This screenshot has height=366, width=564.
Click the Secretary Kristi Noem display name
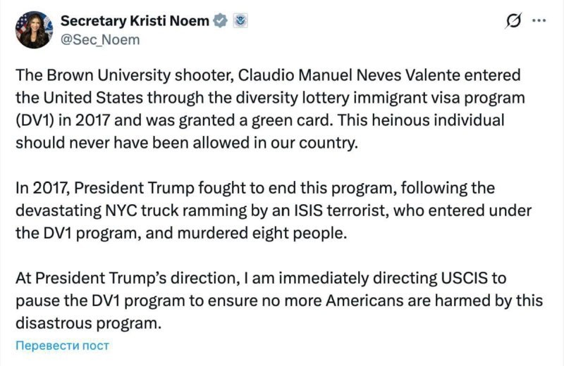[x=134, y=21]
